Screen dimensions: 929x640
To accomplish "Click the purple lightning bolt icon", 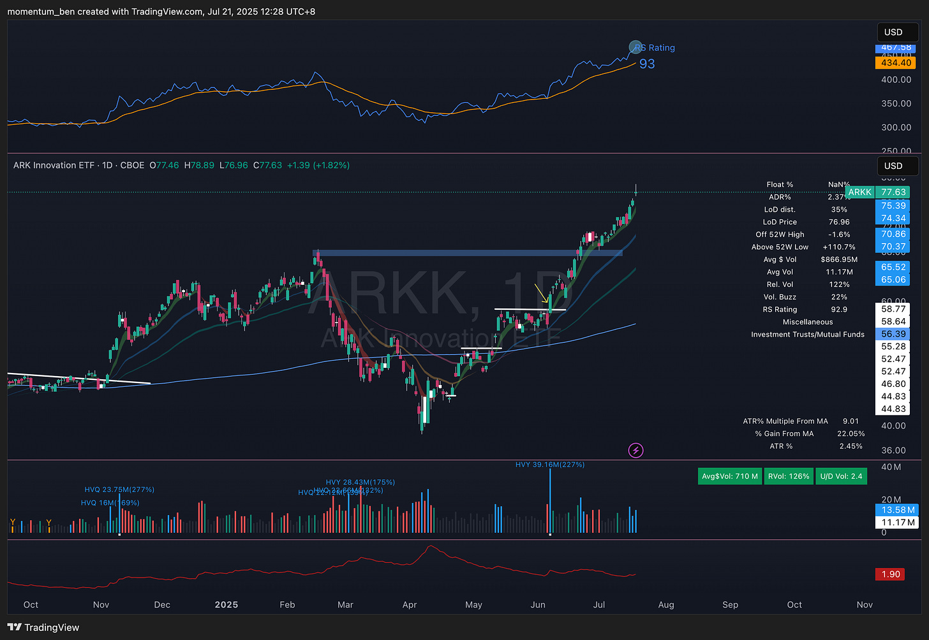I will pyautogui.click(x=635, y=451).
